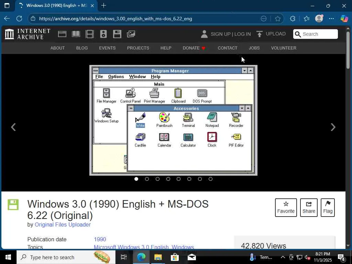Click the Program Manager screenshot image
Screen dimensions: 352x264
173,120
